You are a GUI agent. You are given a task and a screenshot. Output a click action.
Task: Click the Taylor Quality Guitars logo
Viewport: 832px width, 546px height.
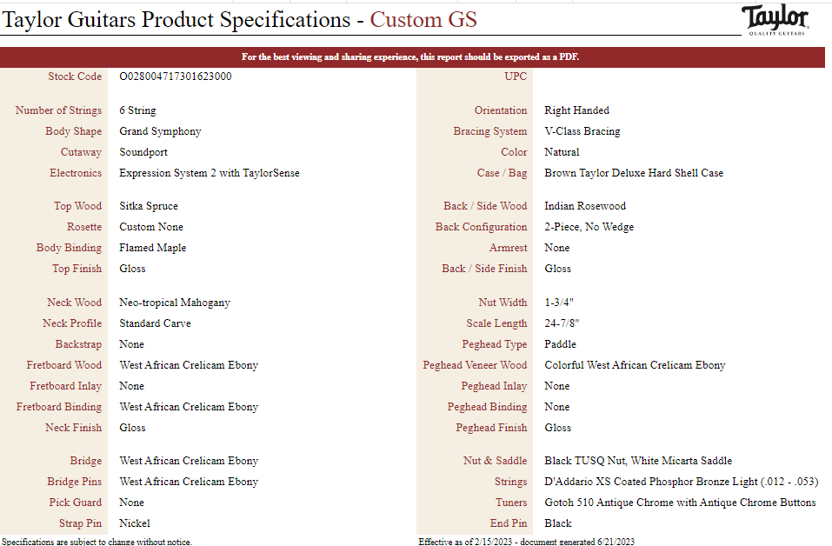point(775,20)
